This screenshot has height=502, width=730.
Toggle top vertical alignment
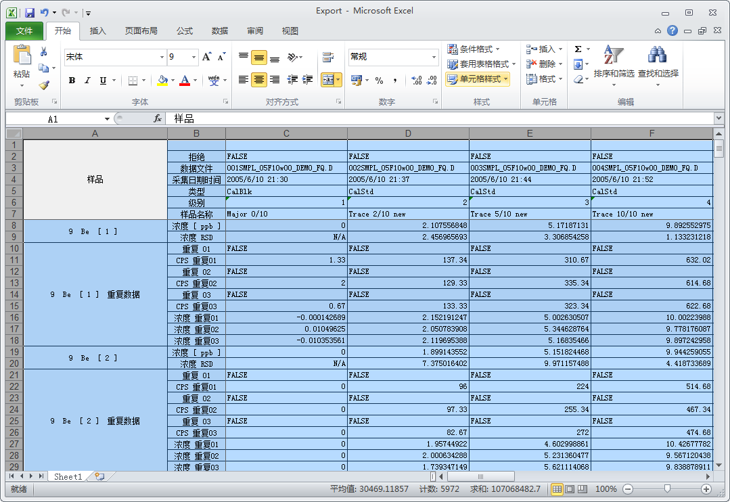(243, 58)
